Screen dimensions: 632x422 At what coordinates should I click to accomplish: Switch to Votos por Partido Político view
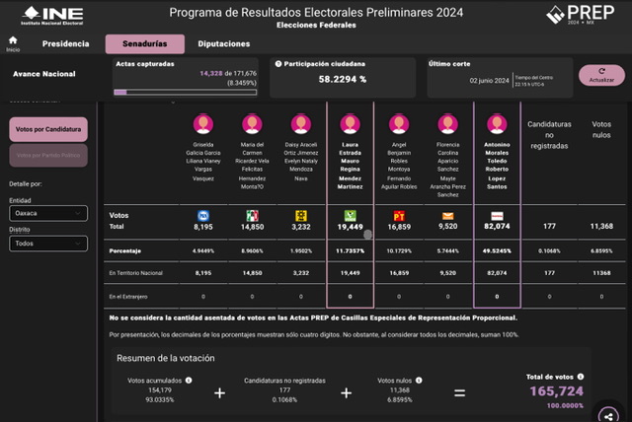coord(48,155)
